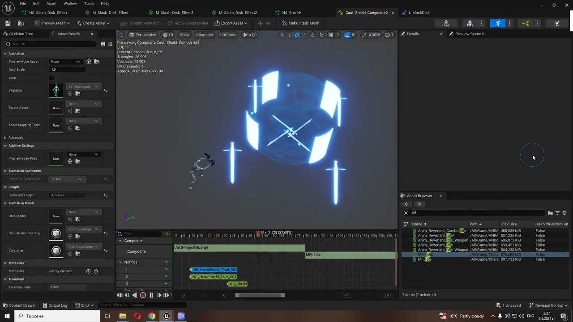
Task: Click the Lit view mode button
Action: [x=168, y=35]
